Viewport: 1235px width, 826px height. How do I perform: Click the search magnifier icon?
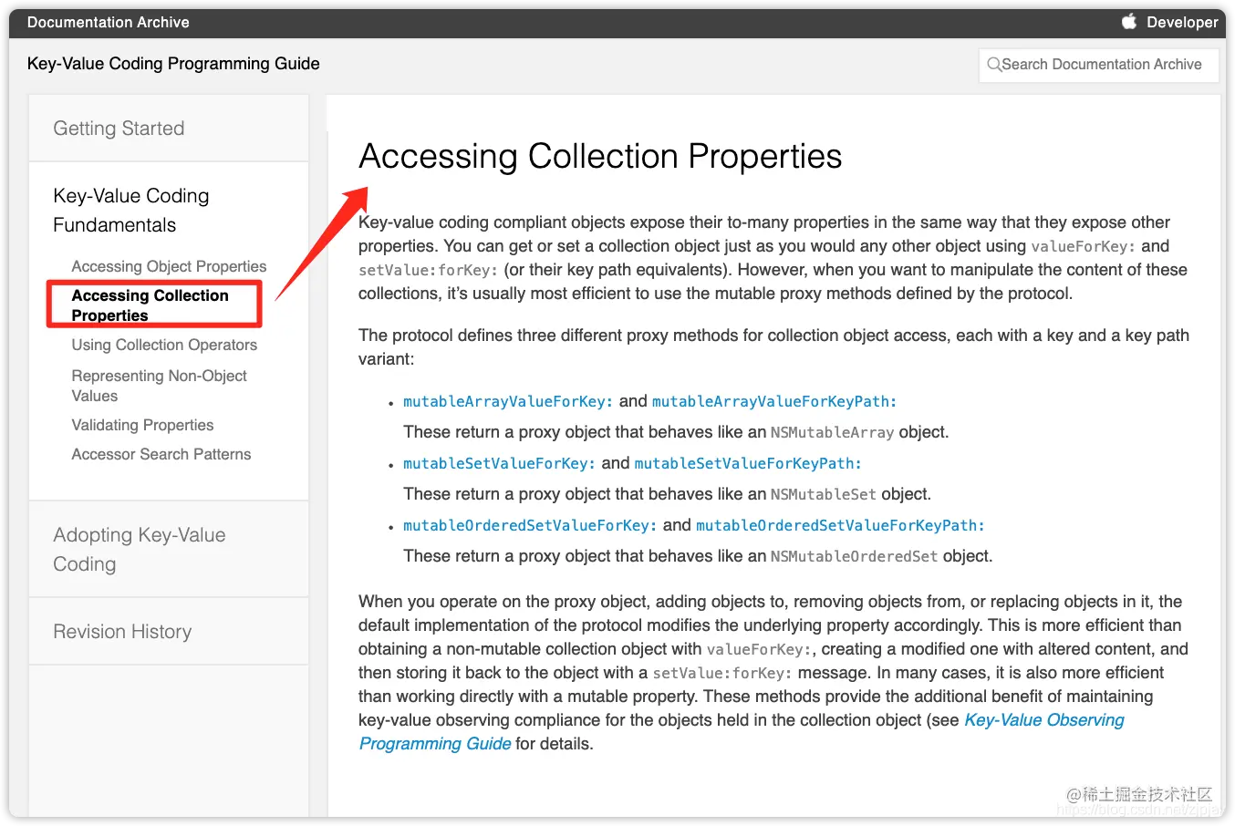pos(994,65)
